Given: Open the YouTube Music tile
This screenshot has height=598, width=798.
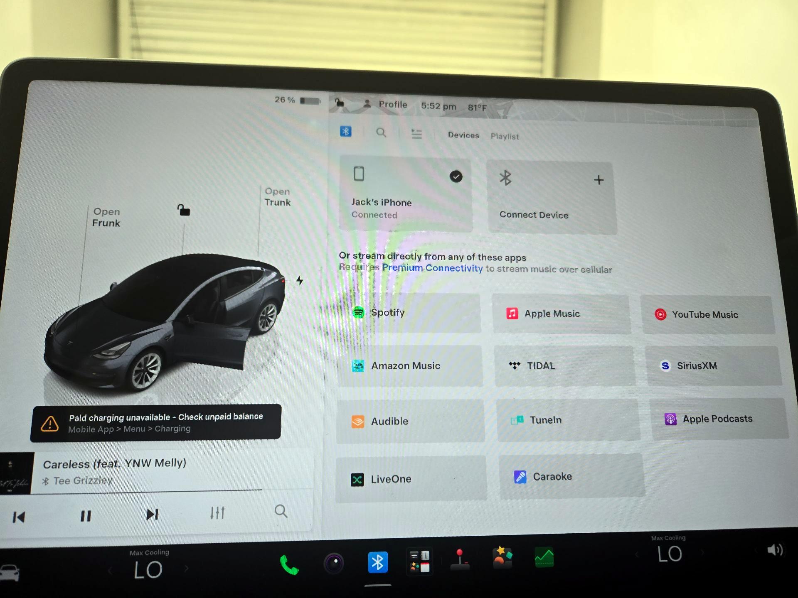Looking at the screenshot, I should (x=707, y=315).
